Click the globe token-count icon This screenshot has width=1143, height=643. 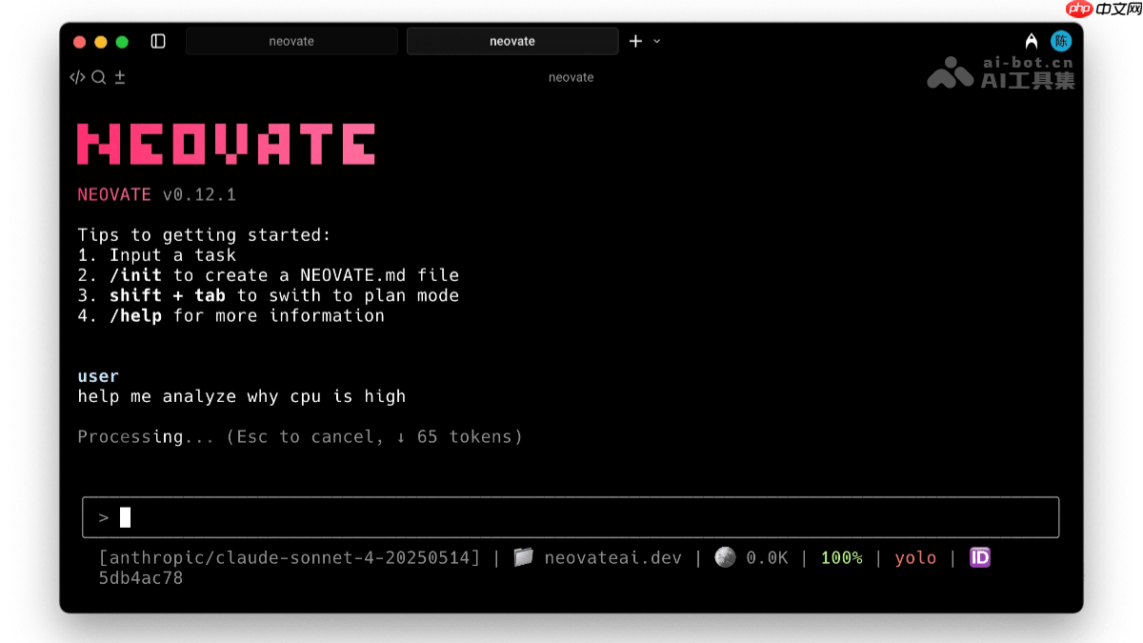[725, 557]
